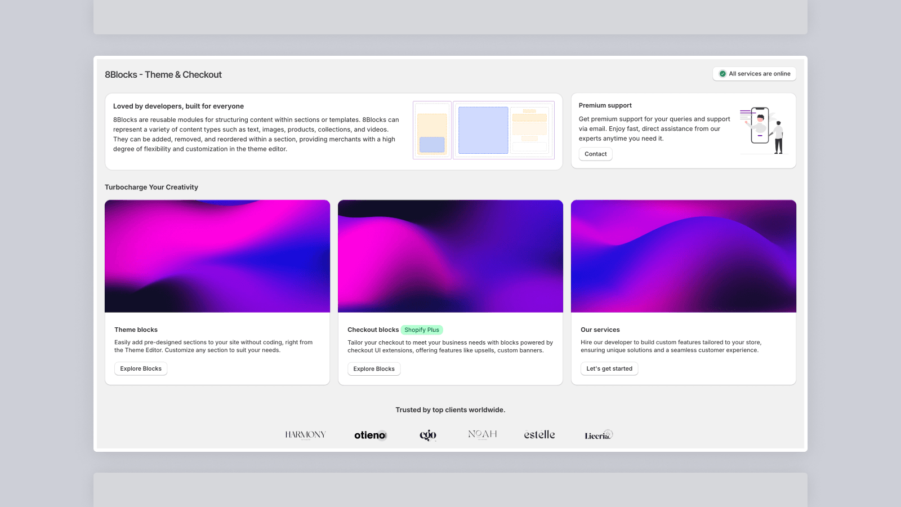Click the blocks layout diagram illustration
Image resolution: width=901 pixels, height=507 pixels.
point(484,131)
